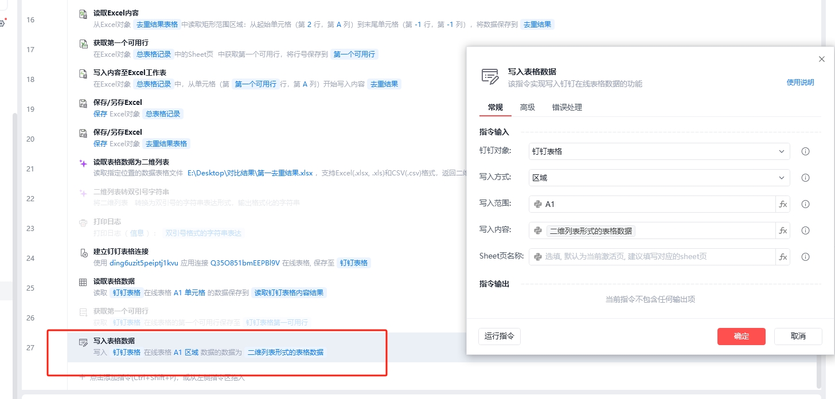Open the 钉钉对象 dropdown
This screenshot has height=399, width=835.
click(x=660, y=151)
